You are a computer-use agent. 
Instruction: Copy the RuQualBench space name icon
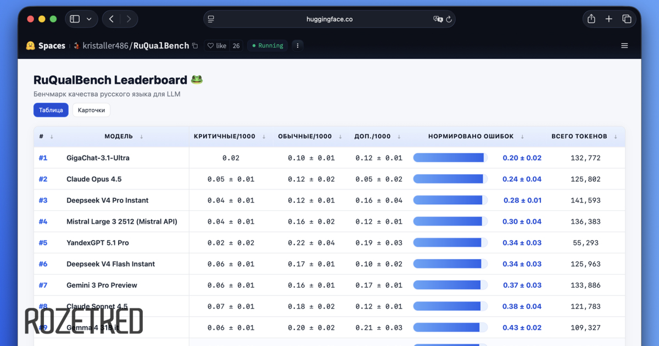[x=195, y=46]
